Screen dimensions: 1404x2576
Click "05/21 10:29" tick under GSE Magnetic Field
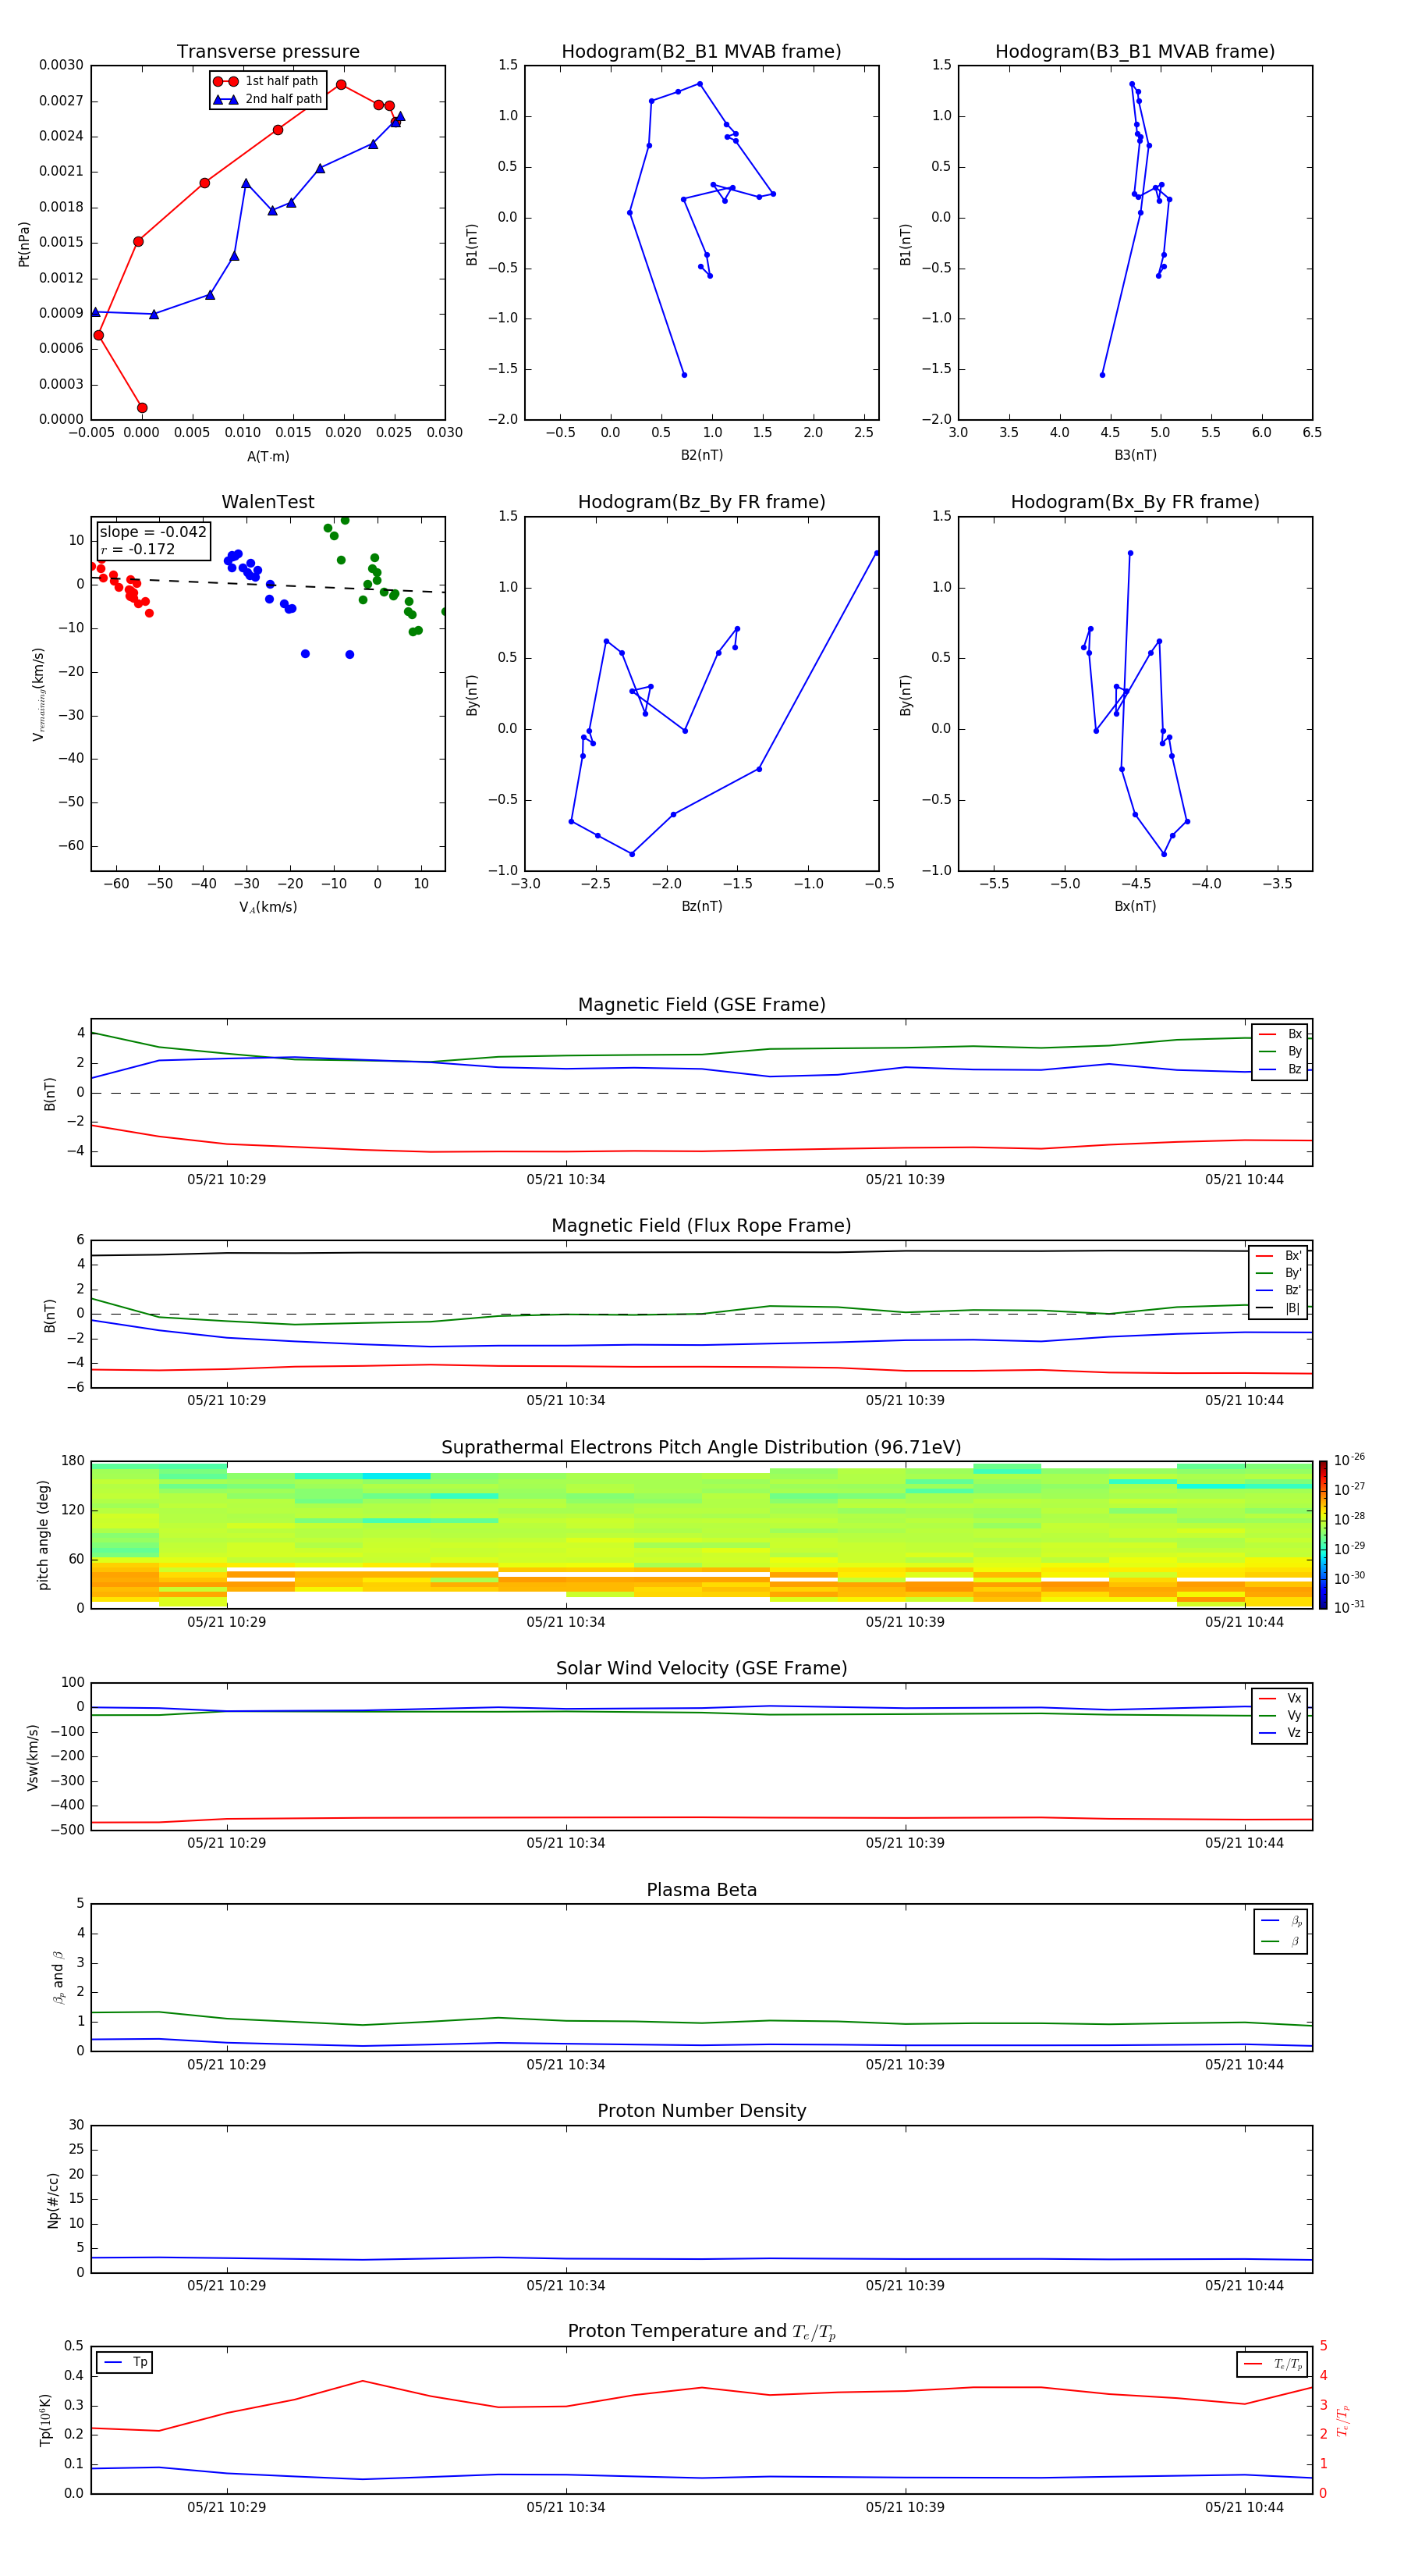227,1179
